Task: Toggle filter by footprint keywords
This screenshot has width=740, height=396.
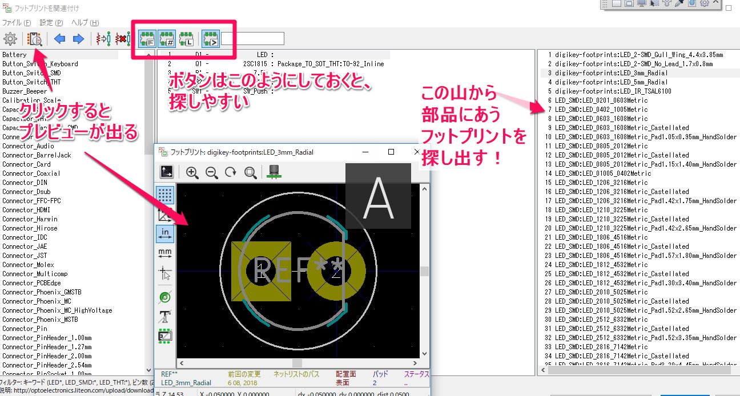Action: click(147, 39)
